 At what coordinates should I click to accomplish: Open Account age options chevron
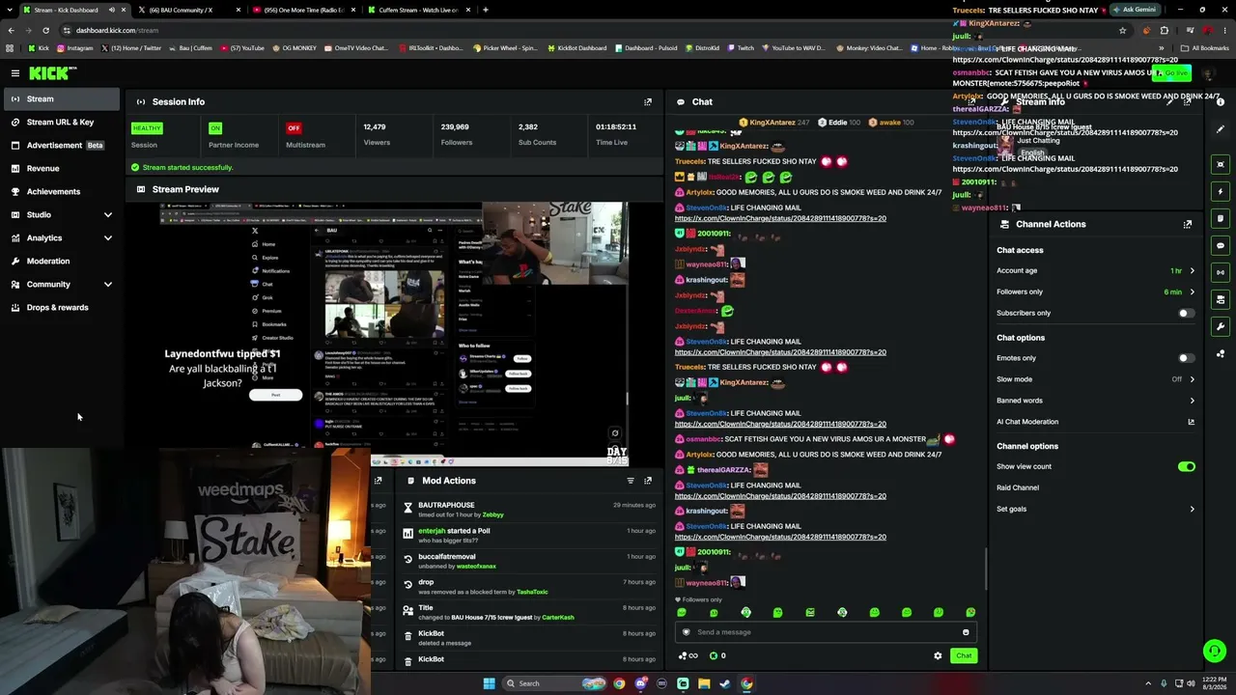[x=1192, y=270]
